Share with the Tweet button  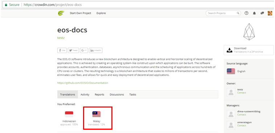pos(73,50)
